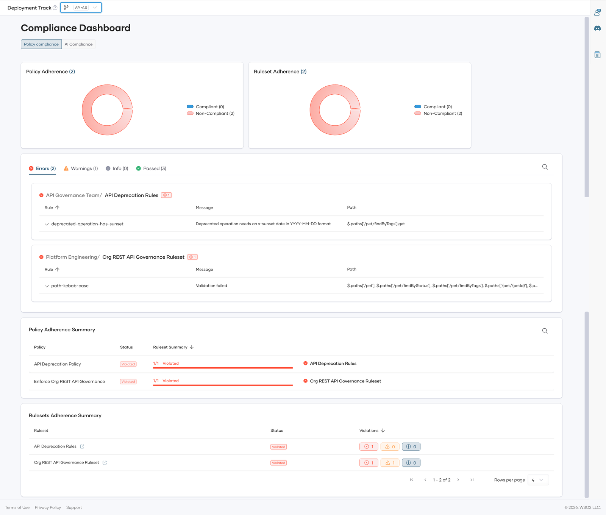Click error count badge for API Deprecation Rules row

click(x=369, y=447)
